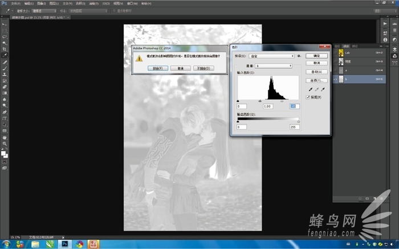
Task: Select the Clone Stamp tool
Action: click(x=5, y=74)
